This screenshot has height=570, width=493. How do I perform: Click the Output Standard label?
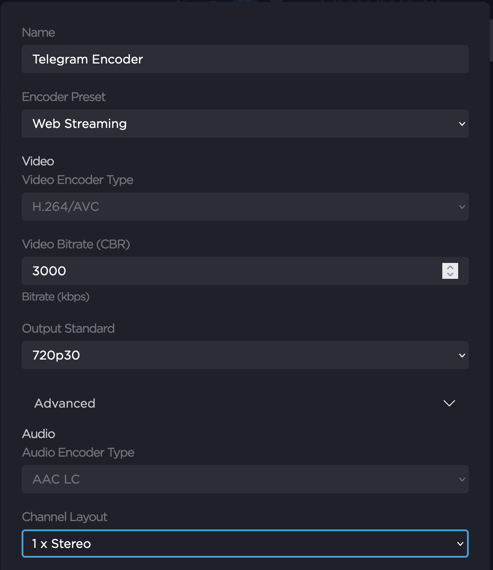pyautogui.click(x=68, y=329)
